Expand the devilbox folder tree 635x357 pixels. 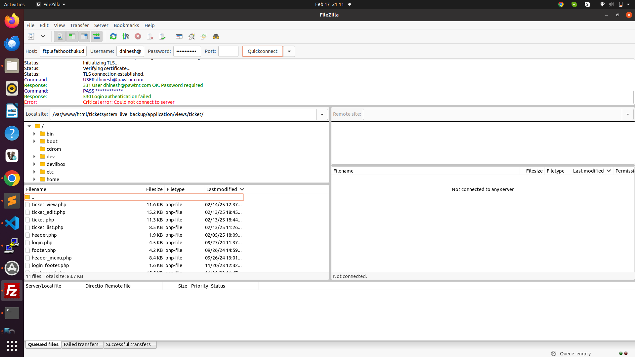coord(34,164)
